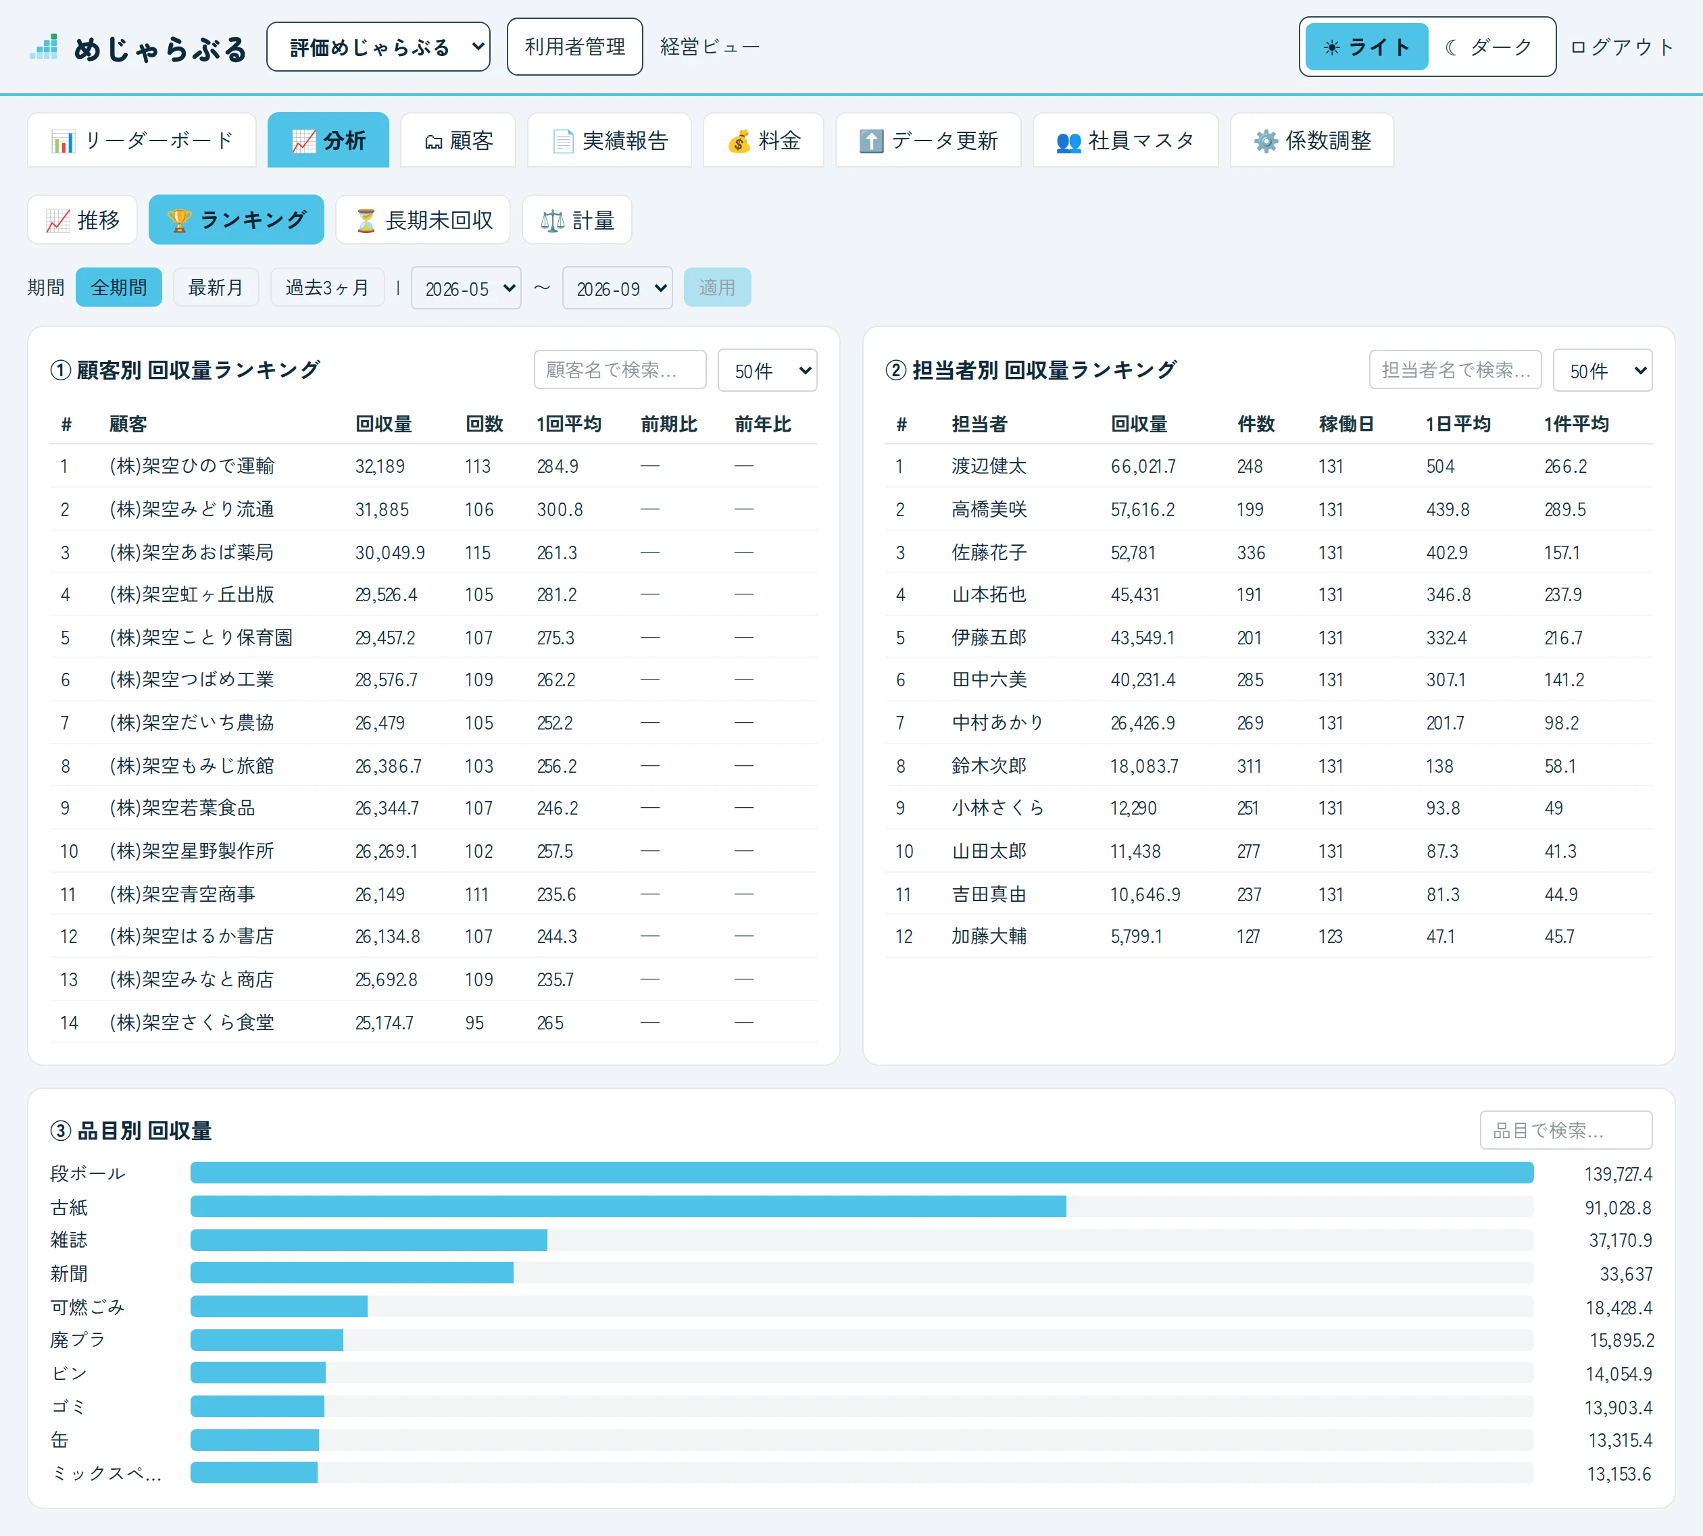The image size is (1703, 1536).
Task: Click the scales icon on the 計量 sub-tab
Action: (x=552, y=221)
